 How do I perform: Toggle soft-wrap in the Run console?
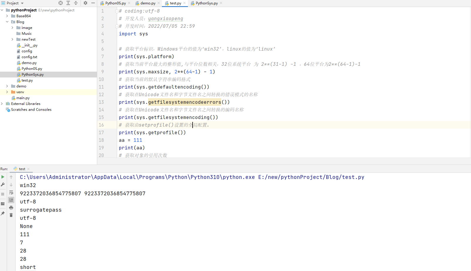pos(11,192)
